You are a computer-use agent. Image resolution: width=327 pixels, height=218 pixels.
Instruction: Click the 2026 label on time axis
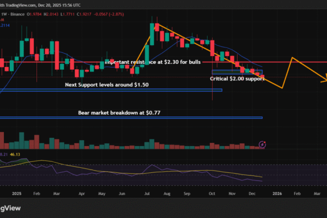coord(277,192)
